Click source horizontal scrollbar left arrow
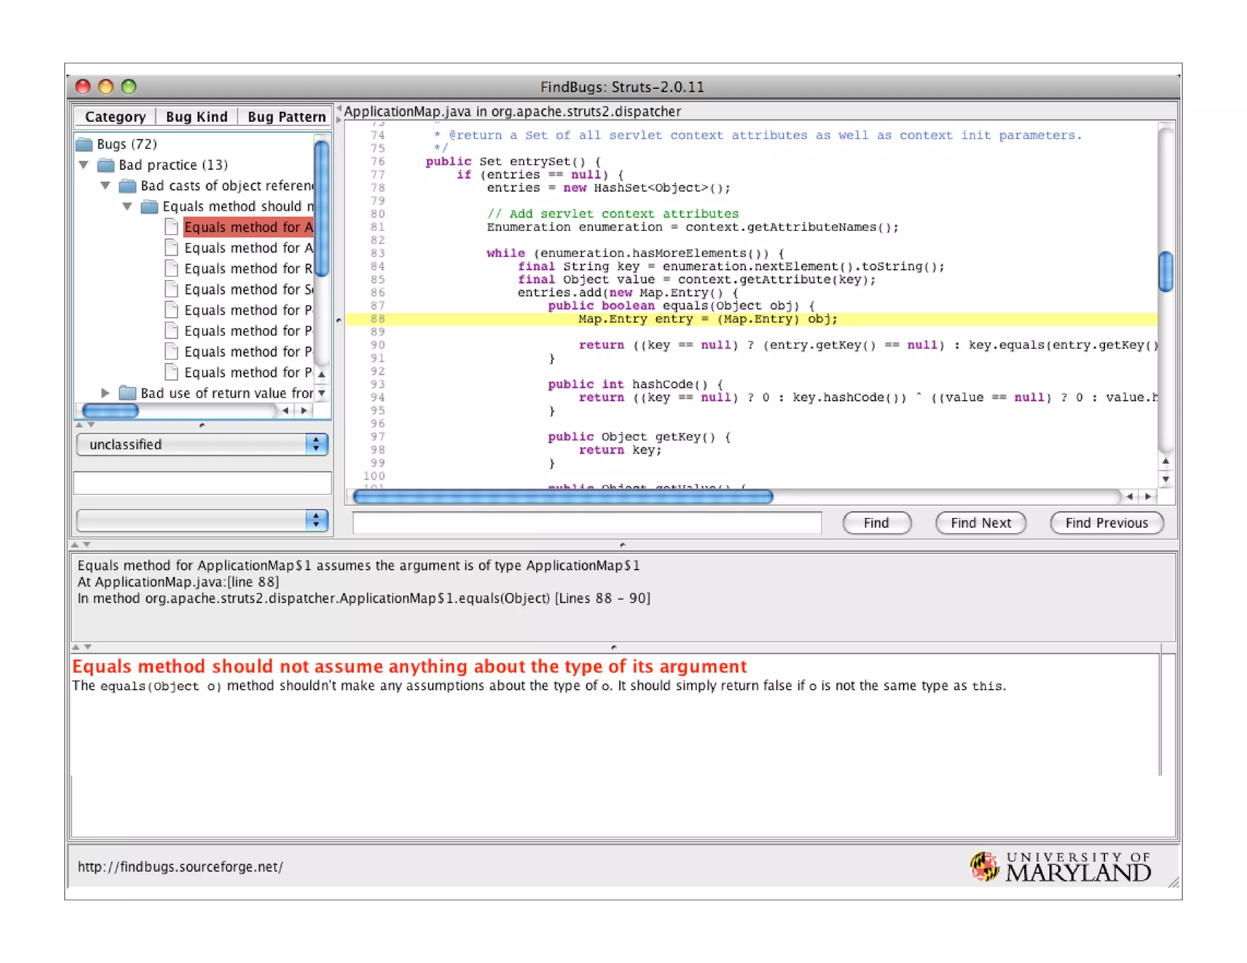This screenshot has width=1247, height=963. (x=1130, y=497)
